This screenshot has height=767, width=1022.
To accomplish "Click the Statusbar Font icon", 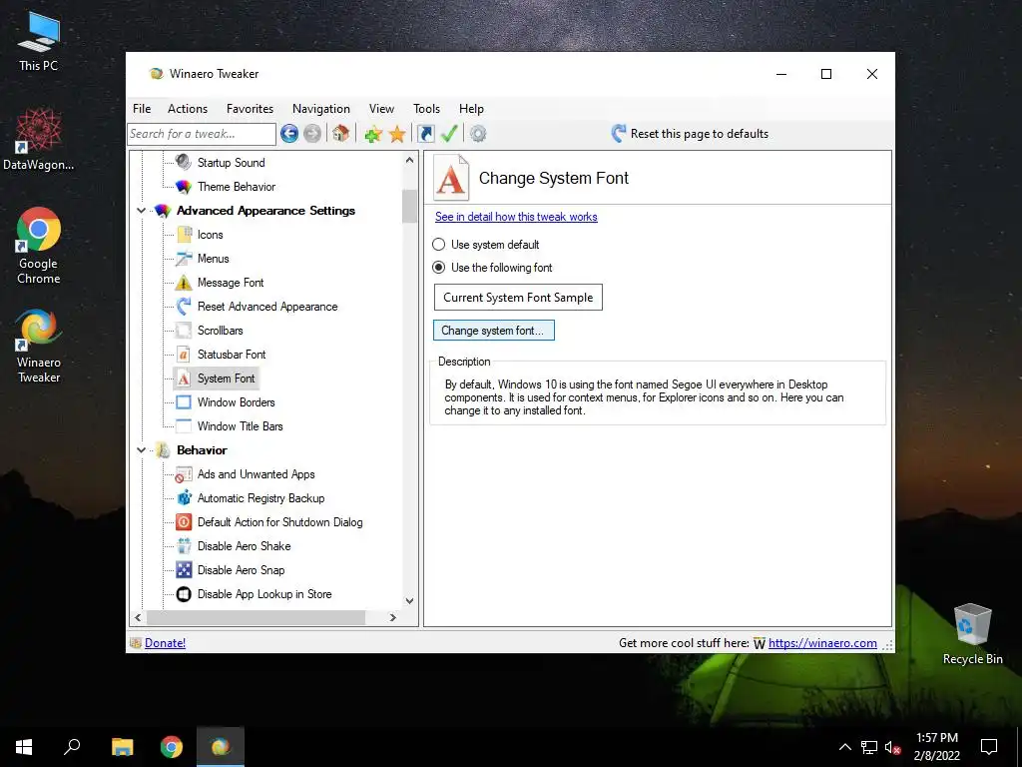I will pos(184,355).
